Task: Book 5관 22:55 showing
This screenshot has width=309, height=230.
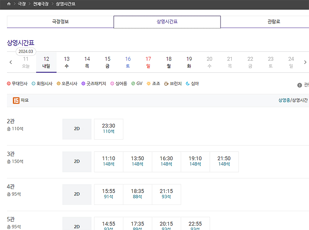Action: 195,224
